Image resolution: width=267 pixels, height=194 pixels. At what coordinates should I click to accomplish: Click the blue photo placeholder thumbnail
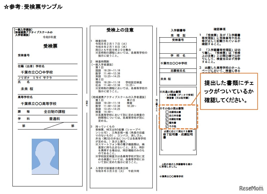45,156
